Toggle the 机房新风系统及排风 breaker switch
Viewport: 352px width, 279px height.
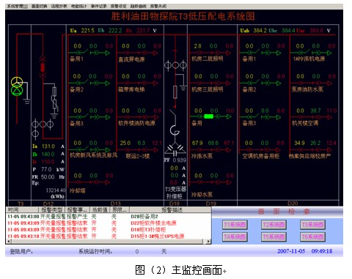[78, 149]
